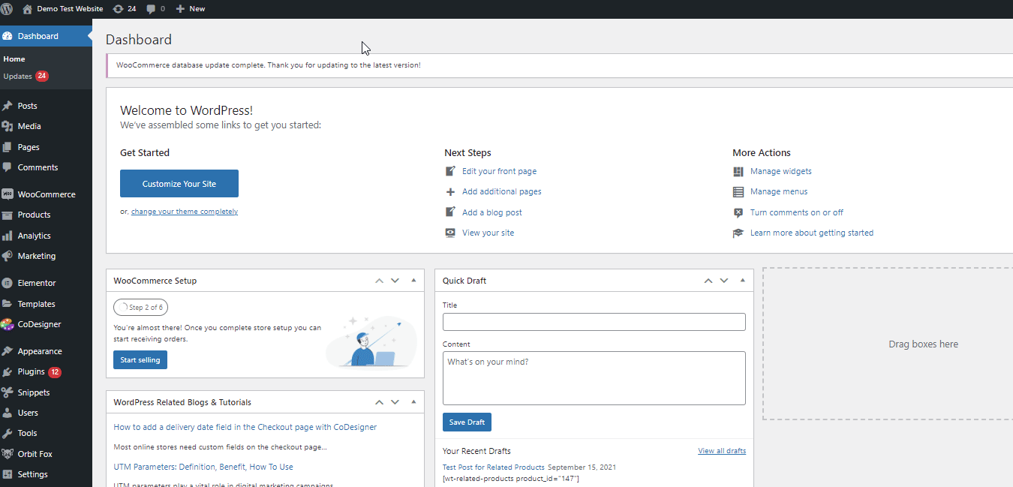The height and width of the screenshot is (487, 1013).
Task: Focus the Quick Draft Title field
Action: tap(594, 322)
